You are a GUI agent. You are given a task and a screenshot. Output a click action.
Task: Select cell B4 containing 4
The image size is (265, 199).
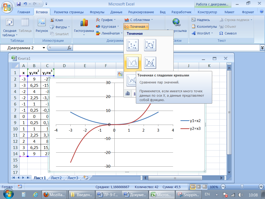coord(34,91)
